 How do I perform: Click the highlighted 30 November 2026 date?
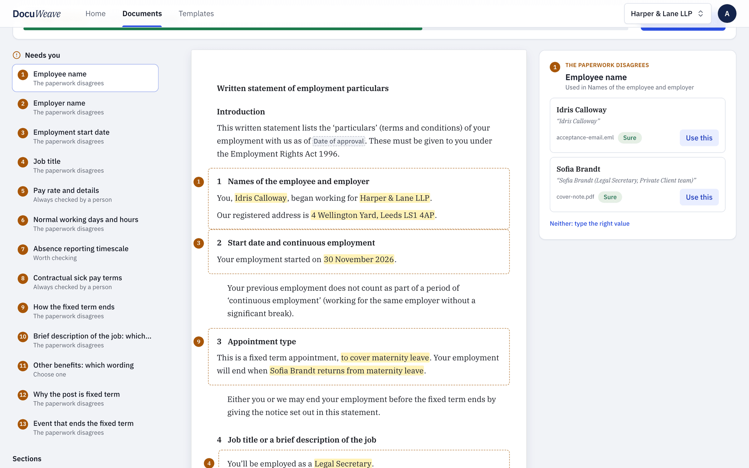pyautogui.click(x=359, y=260)
